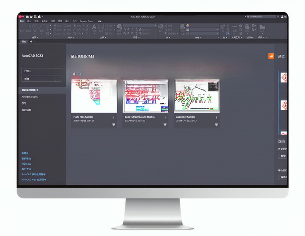This screenshot has width=305, height=236.
Task: Open the Floor Plan Sample drawing thumbnail
Action: [x=94, y=96]
